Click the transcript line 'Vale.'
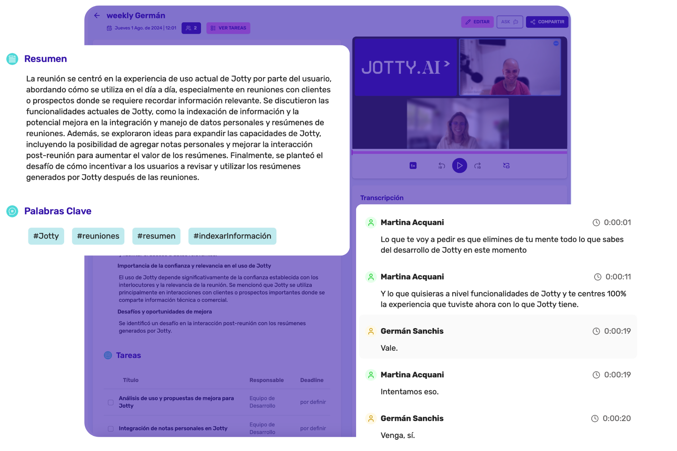 coord(389,348)
